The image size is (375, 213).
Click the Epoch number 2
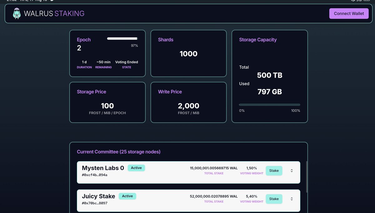coord(79,48)
